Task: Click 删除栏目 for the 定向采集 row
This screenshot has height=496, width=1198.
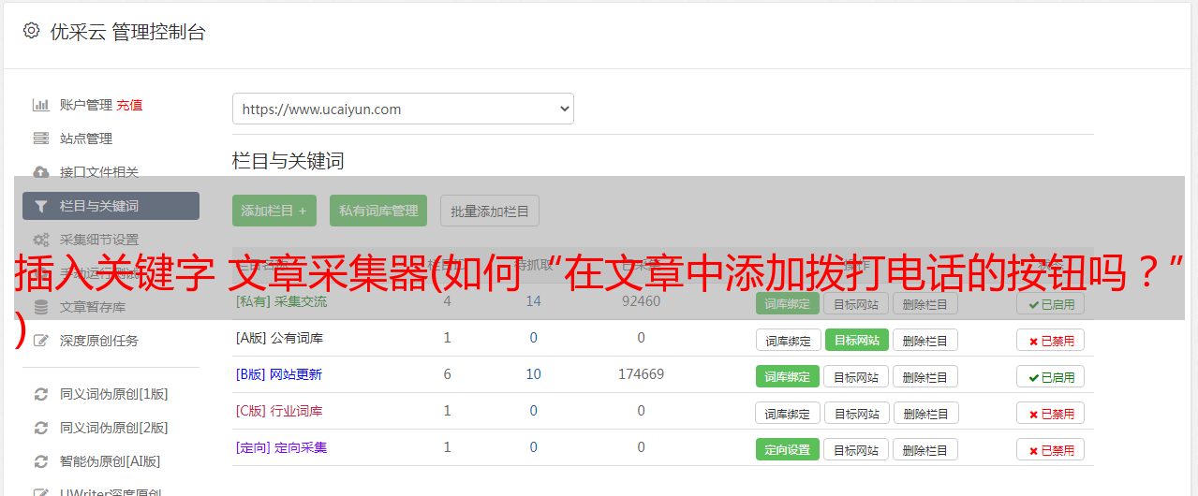Action: point(925,450)
